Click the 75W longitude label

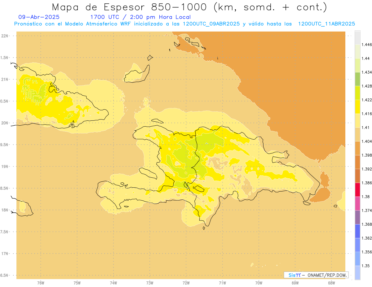click(77, 283)
